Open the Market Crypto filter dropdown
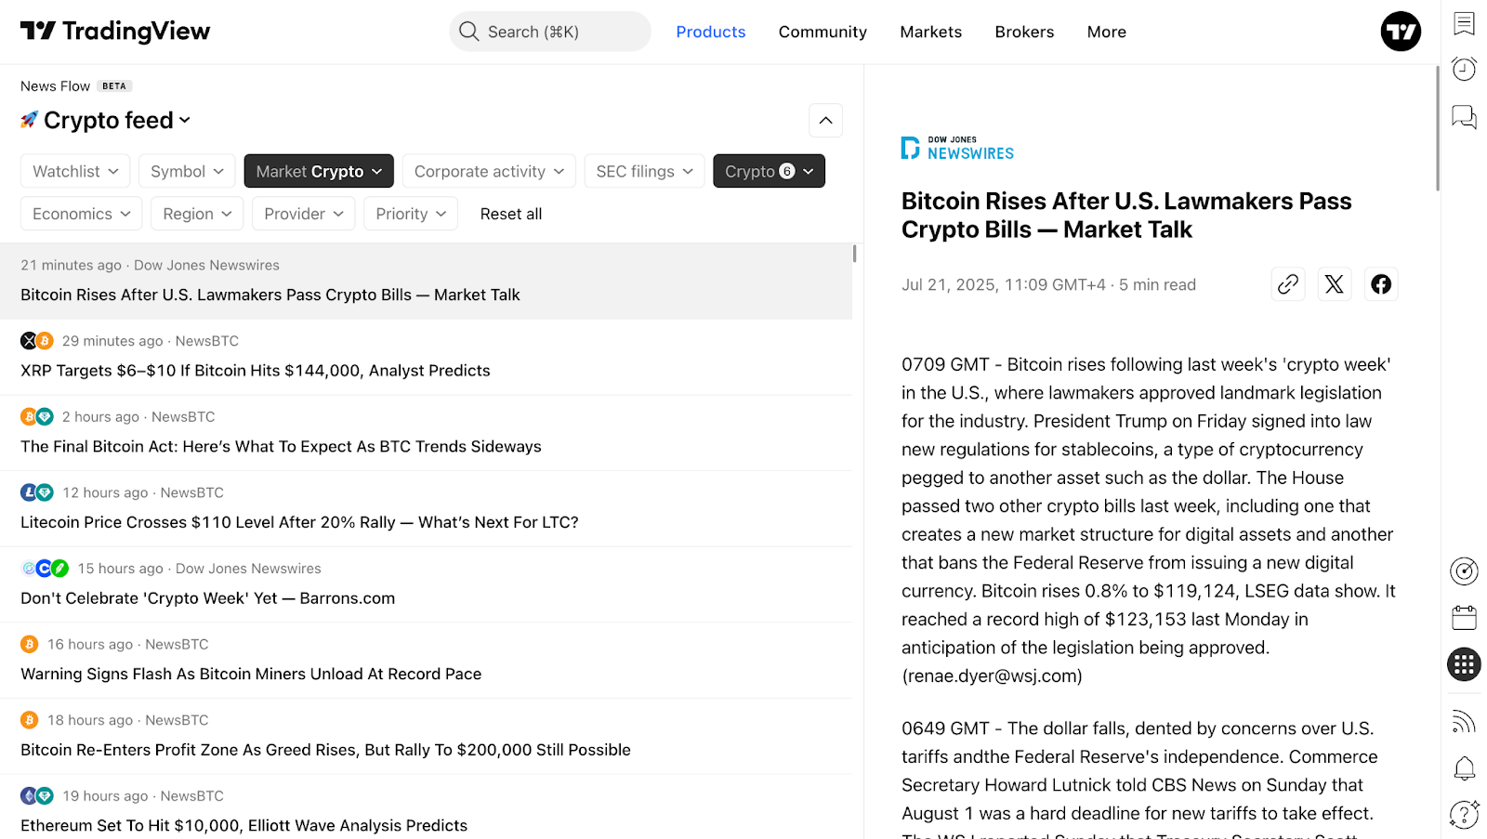Image resolution: width=1487 pixels, height=839 pixels. pyautogui.click(x=319, y=171)
